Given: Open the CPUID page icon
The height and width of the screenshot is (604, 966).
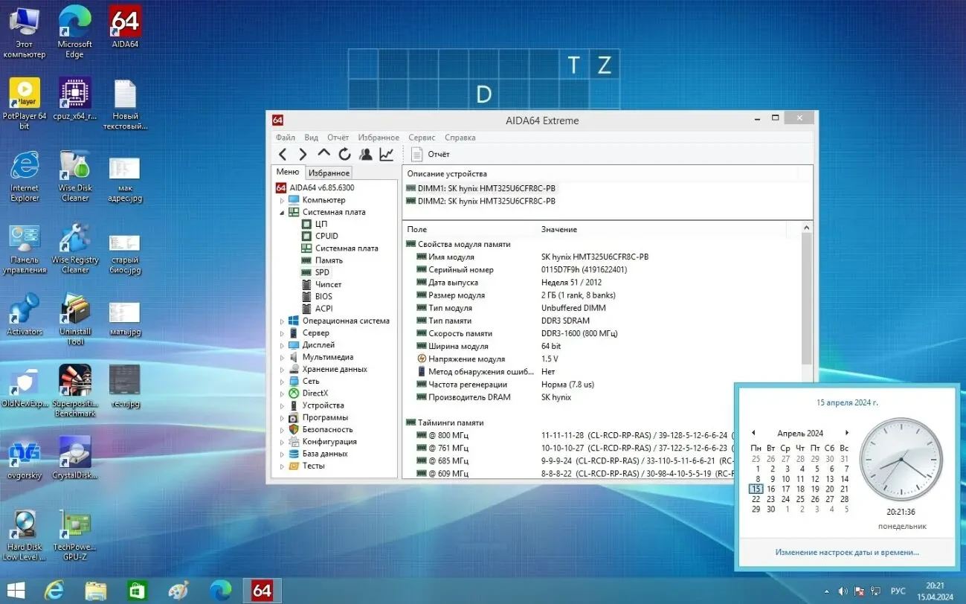Looking at the screenshot, I should (x=306, y=236).
